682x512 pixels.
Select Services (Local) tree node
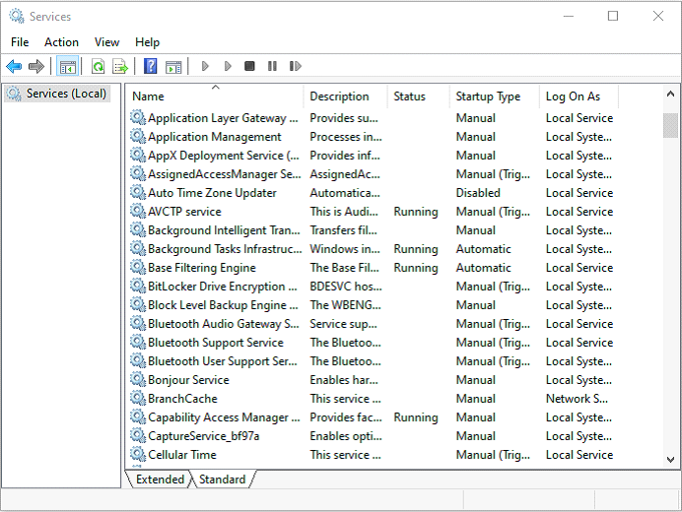[x=66, y=94]
